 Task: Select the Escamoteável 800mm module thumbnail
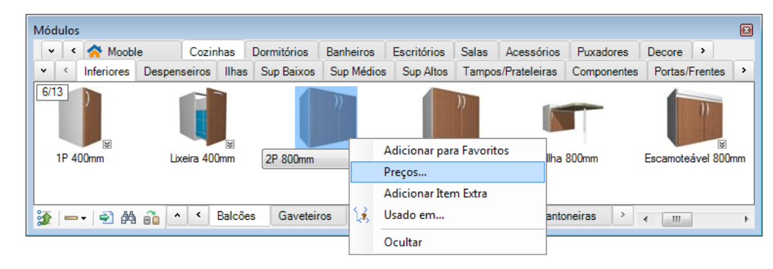pos(693,116)
